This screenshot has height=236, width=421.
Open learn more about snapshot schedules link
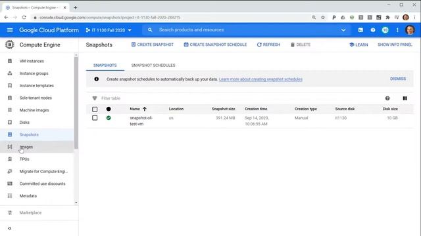tap(260, 79)
